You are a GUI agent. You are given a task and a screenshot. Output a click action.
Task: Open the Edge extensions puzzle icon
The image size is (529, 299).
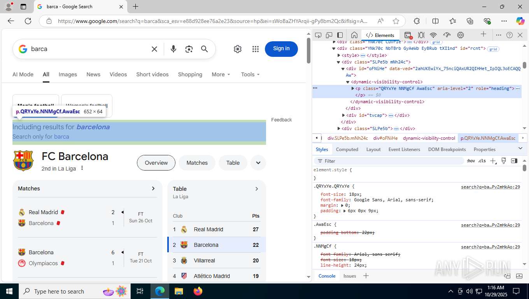tap(417, 21)
